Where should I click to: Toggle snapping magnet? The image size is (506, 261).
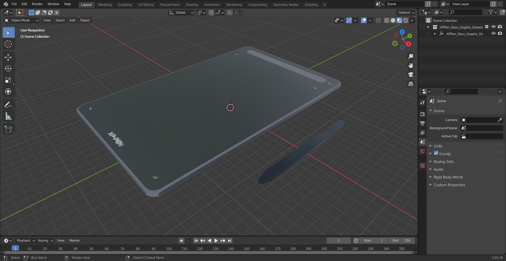[x=211, y=13]
